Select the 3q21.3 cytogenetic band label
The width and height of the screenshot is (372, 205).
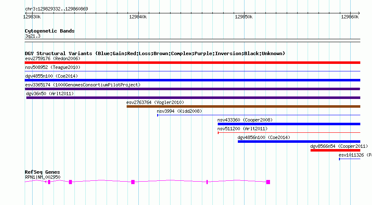point(33,36)
